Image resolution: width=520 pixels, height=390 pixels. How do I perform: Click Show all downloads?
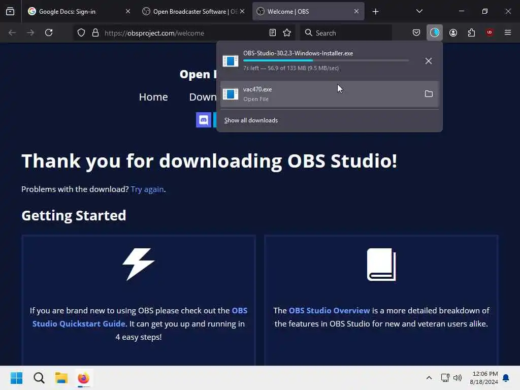[x=251, y=120]
